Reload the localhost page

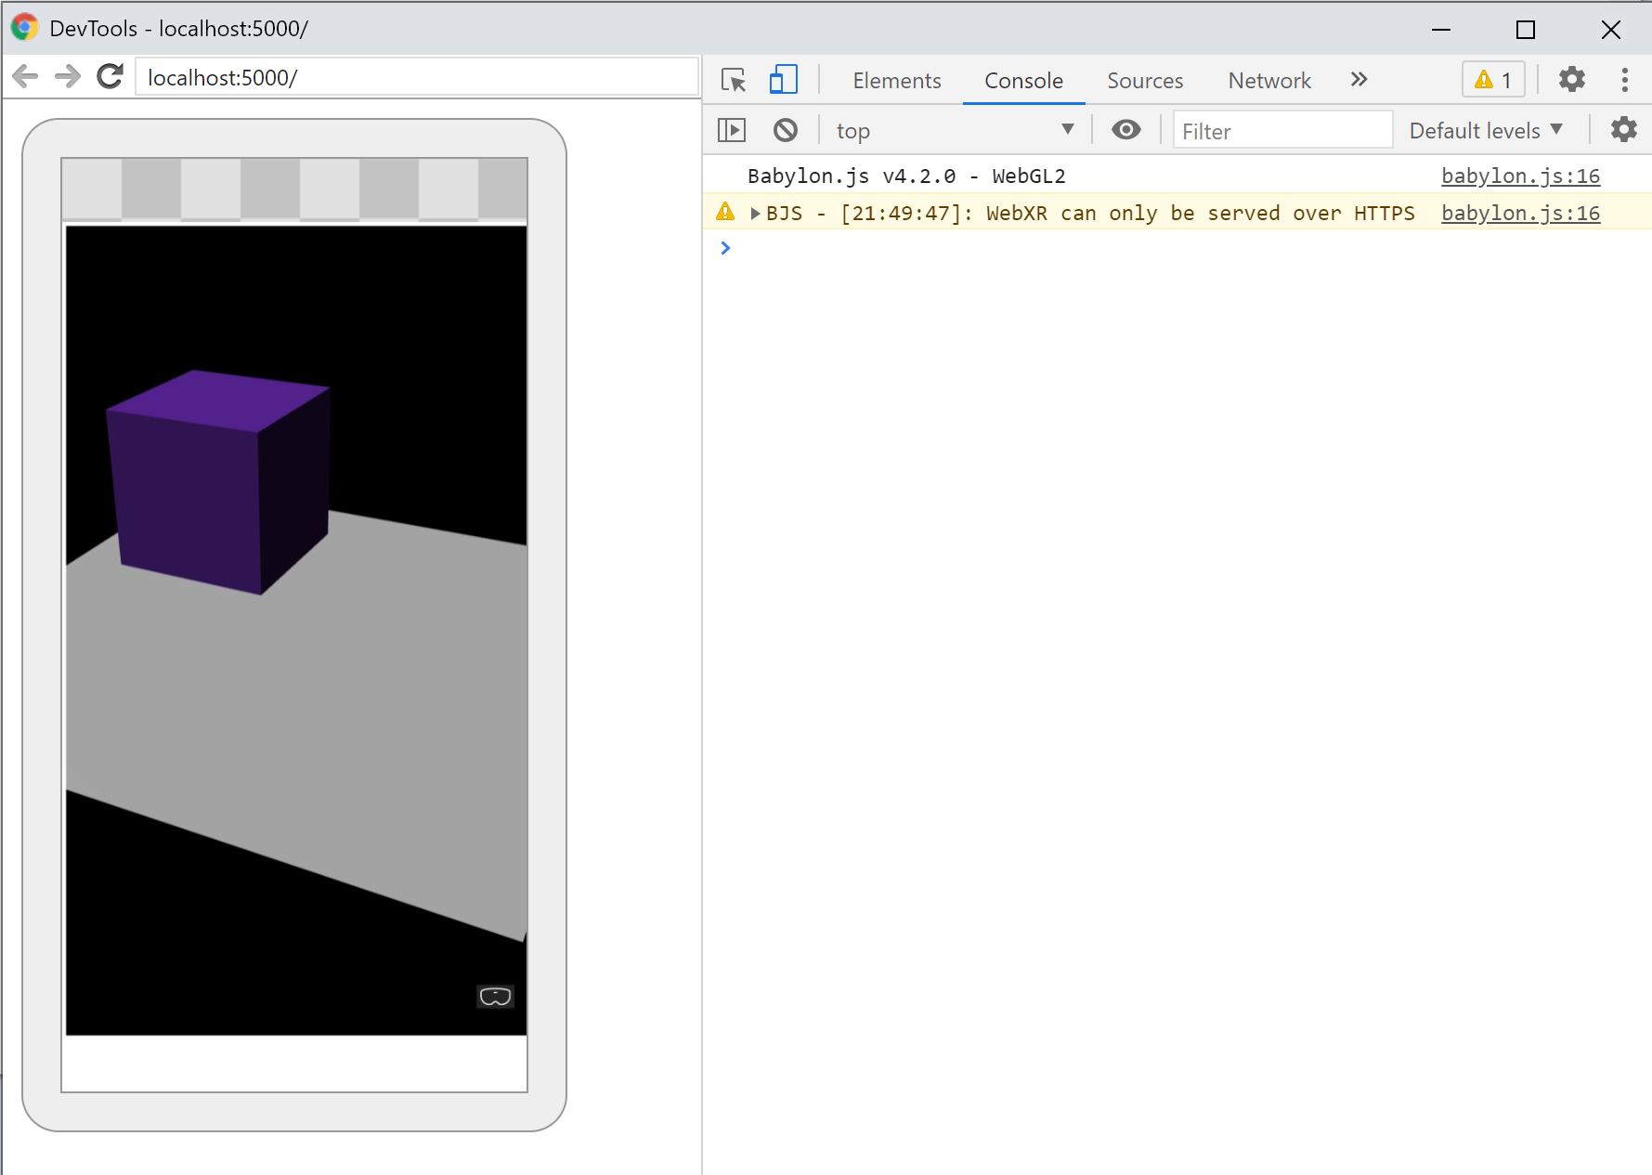coord(110,76)
